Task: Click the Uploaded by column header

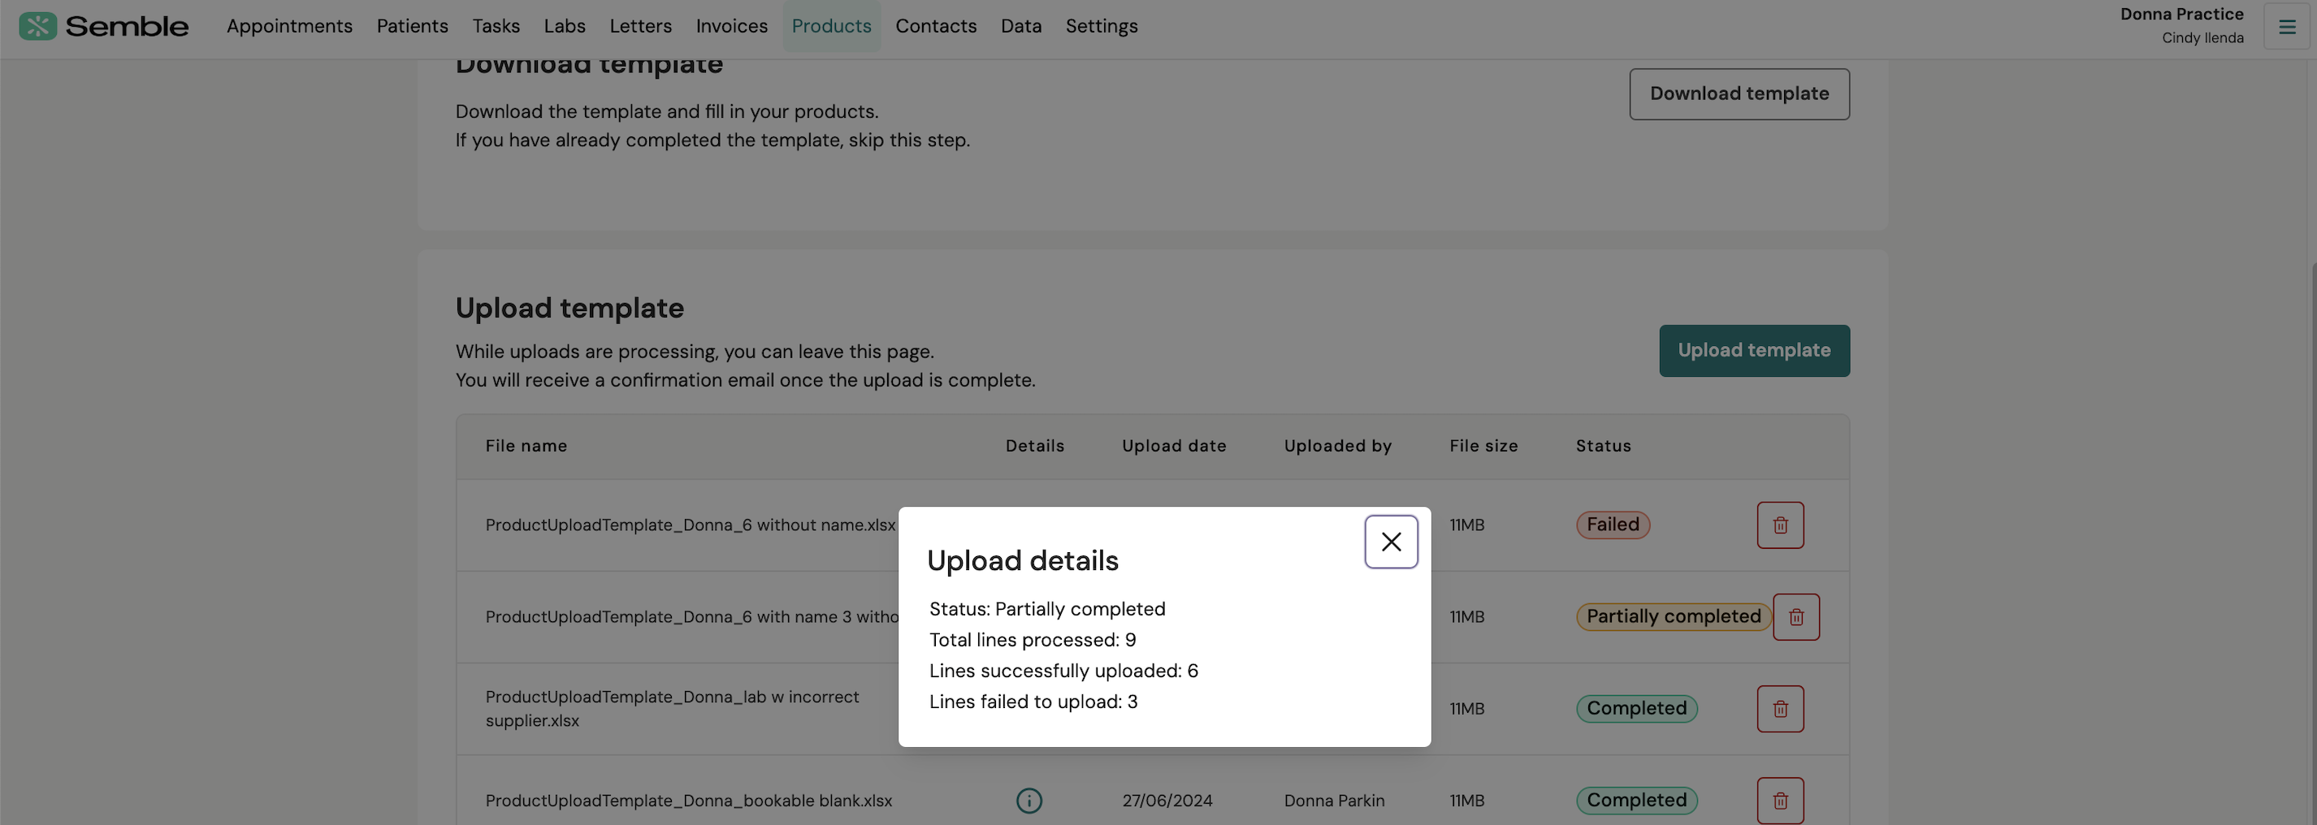Action: [x=1337, y=446]
